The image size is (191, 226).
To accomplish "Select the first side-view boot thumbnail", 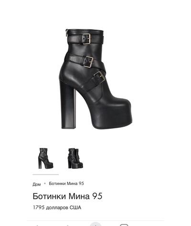I will click(46, 158).
